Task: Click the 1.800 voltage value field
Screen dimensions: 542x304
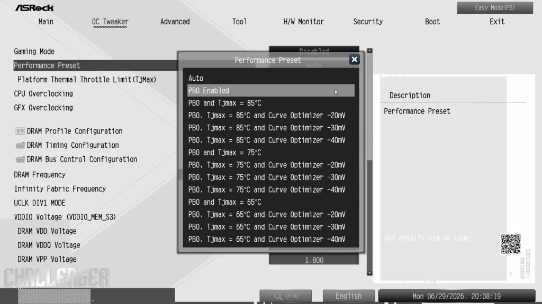Action: pyautogui.click(x=314, y=260)
